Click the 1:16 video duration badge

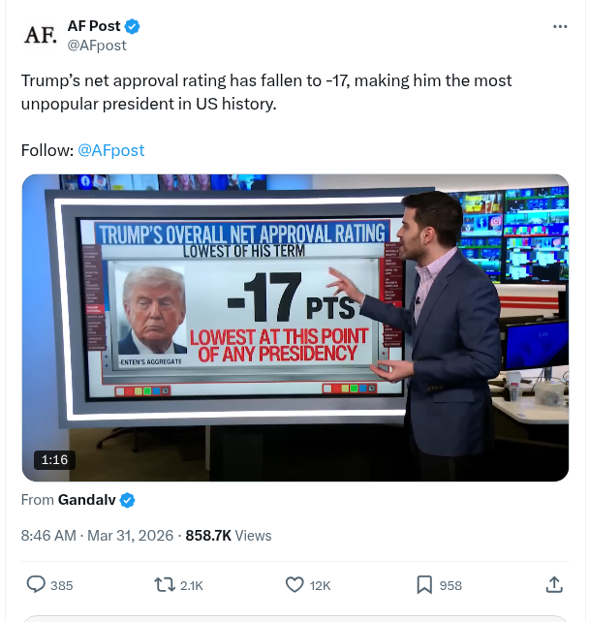(54, 459)
